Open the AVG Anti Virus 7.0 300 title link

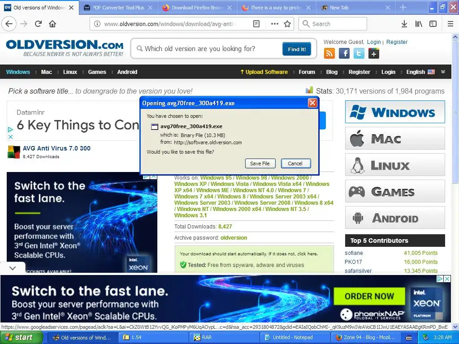56,148
